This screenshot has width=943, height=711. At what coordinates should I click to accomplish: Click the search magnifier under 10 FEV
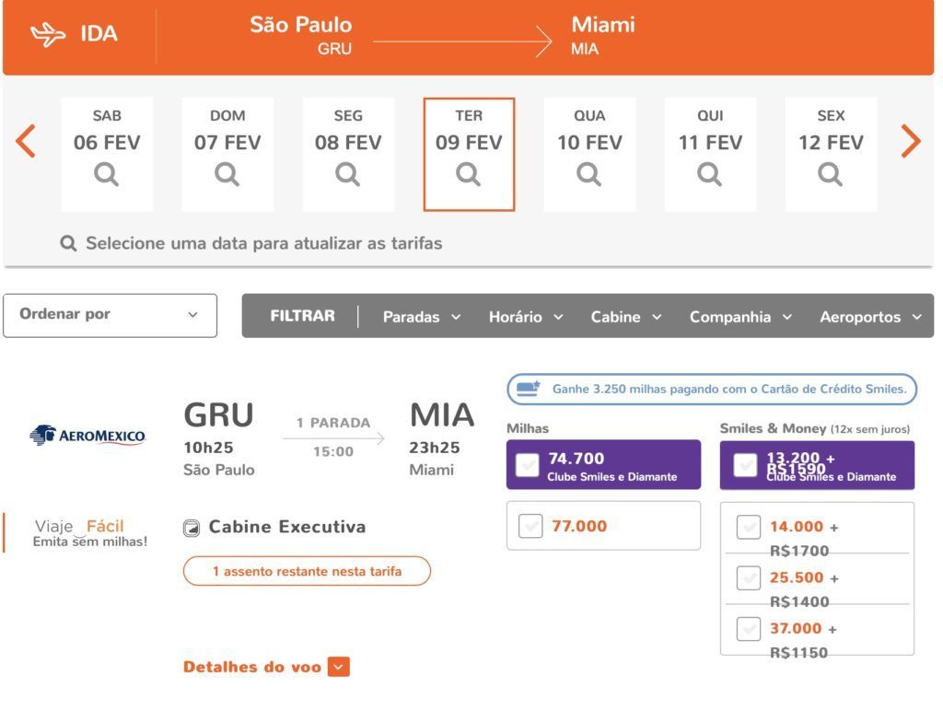[588, 174]
